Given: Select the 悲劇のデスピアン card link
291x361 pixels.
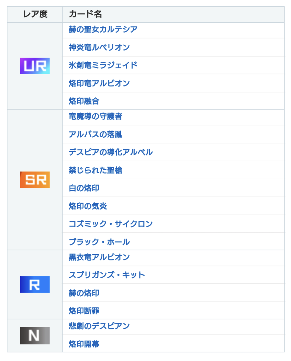Looking at the screenshot, I should coord(99,326).
